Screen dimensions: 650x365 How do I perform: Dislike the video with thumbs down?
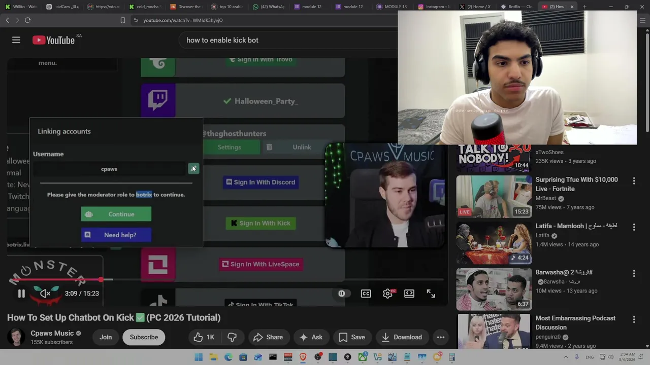point(232,337)
